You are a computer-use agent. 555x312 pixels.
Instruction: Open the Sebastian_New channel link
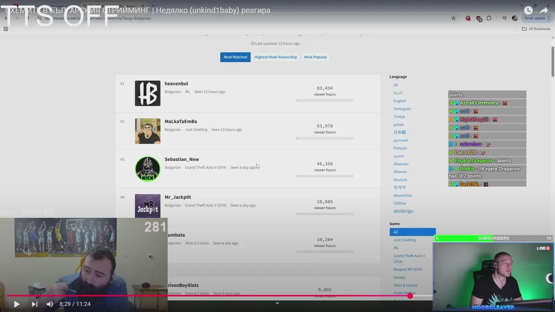(x=182, y=159)
